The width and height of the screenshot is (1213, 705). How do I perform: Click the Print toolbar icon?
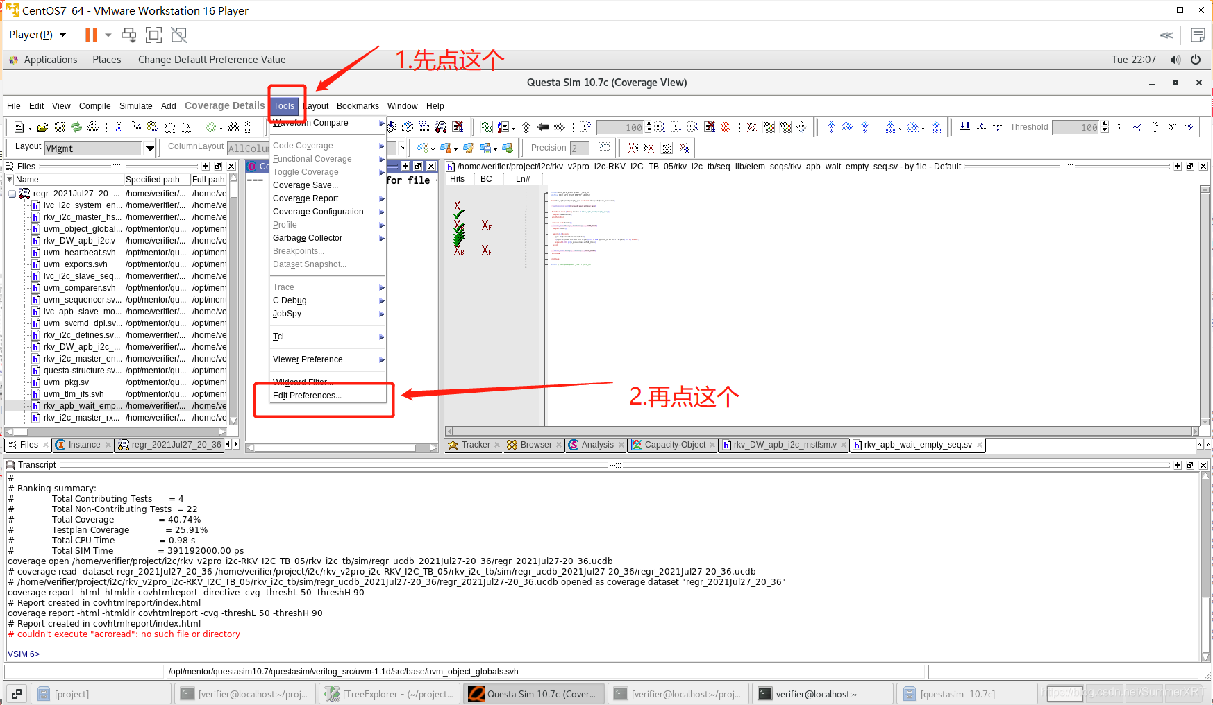(x=93, y=127)
